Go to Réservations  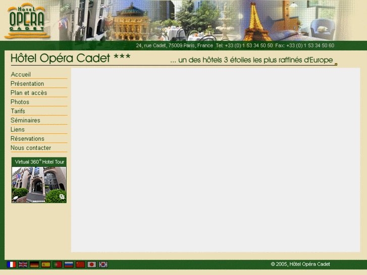pos(27,139)
